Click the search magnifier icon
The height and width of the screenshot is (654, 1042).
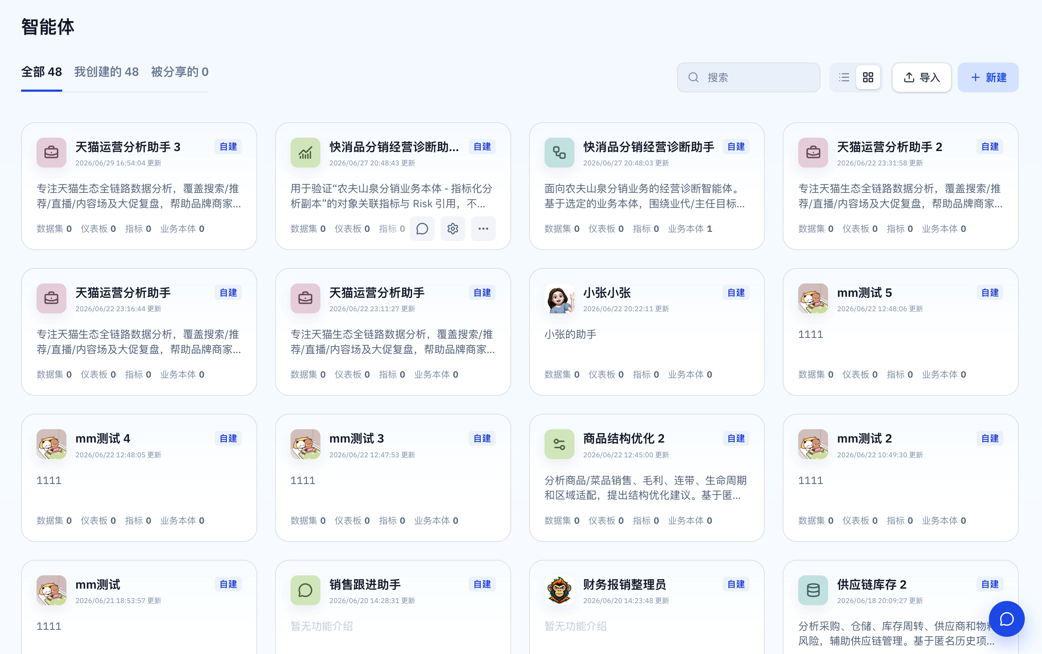(x=693, y=77)
